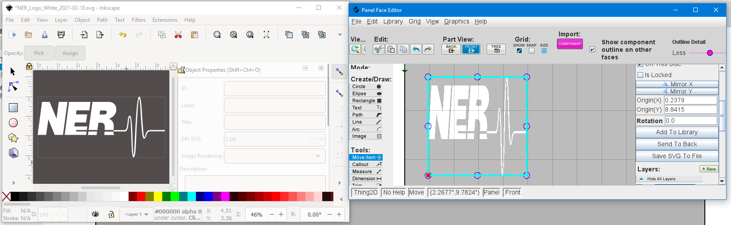The height and width of the screenshot is (225, 731).
Task: Collapse Hide All Layers triangle
Action: 641,179
